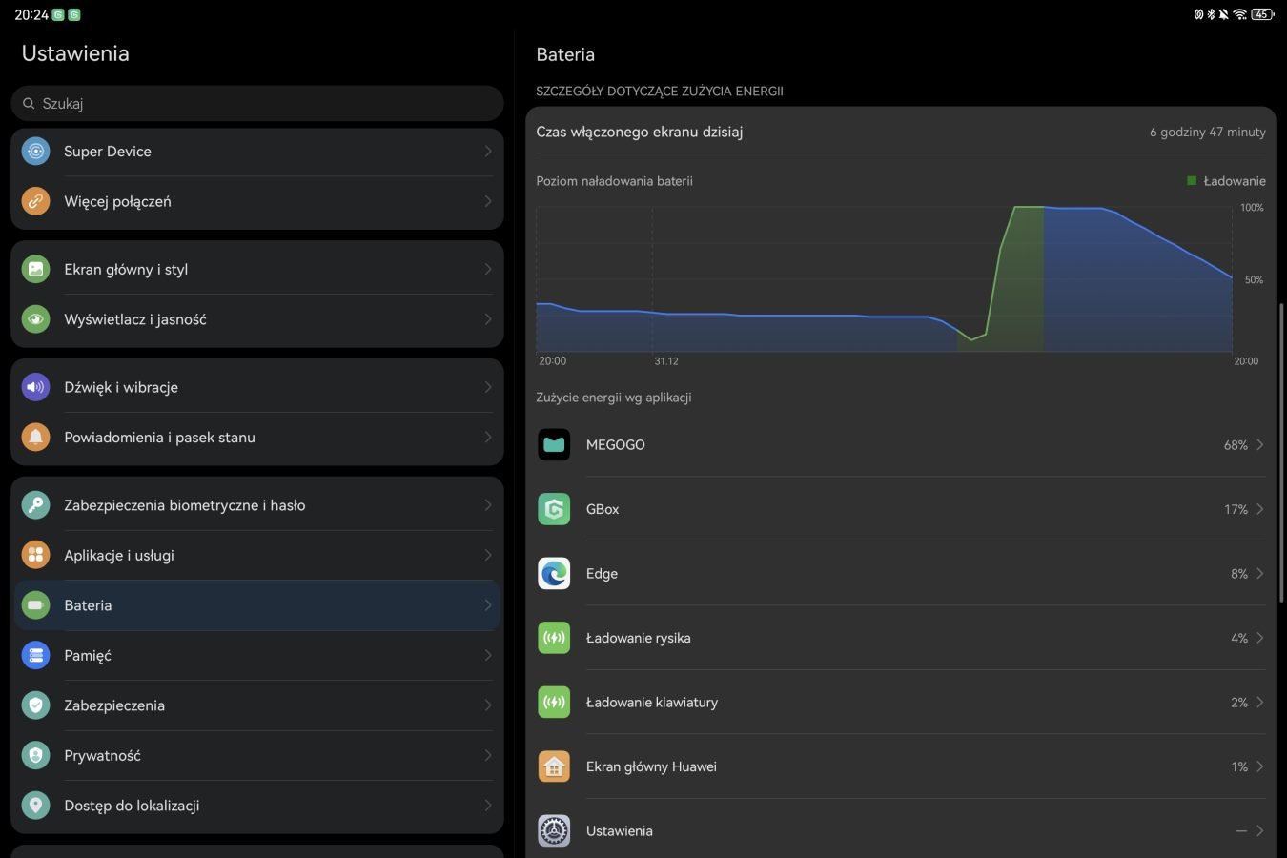Click the Pamięć storage icon
This screenshot has height=858, width=1287.
pyautogui.click(x=36, y=655)
